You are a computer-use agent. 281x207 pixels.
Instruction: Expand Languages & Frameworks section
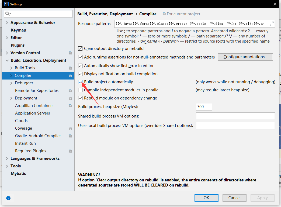7,158
